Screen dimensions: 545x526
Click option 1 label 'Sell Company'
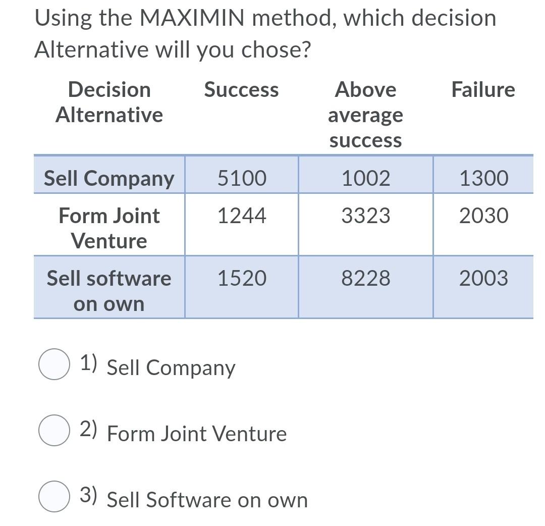pyautogui.click(x=171, y=367)
